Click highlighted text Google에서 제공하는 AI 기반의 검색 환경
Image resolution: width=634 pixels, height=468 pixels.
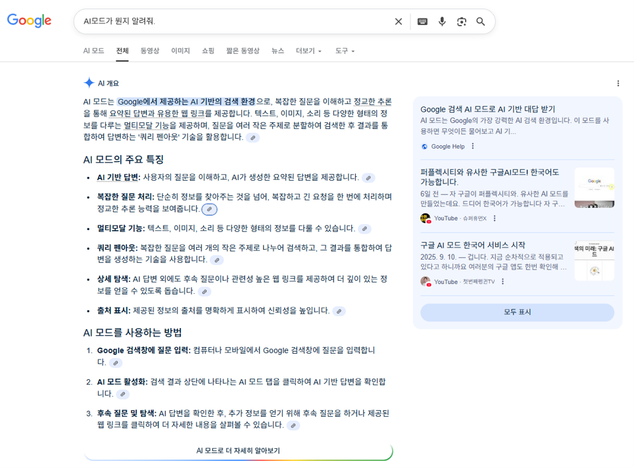[x=186, y=102]
